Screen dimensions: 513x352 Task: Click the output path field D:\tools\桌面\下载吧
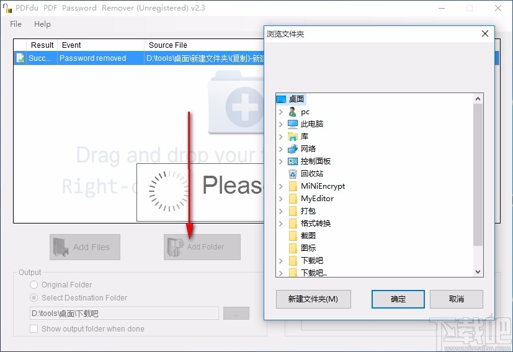[124, 314]
